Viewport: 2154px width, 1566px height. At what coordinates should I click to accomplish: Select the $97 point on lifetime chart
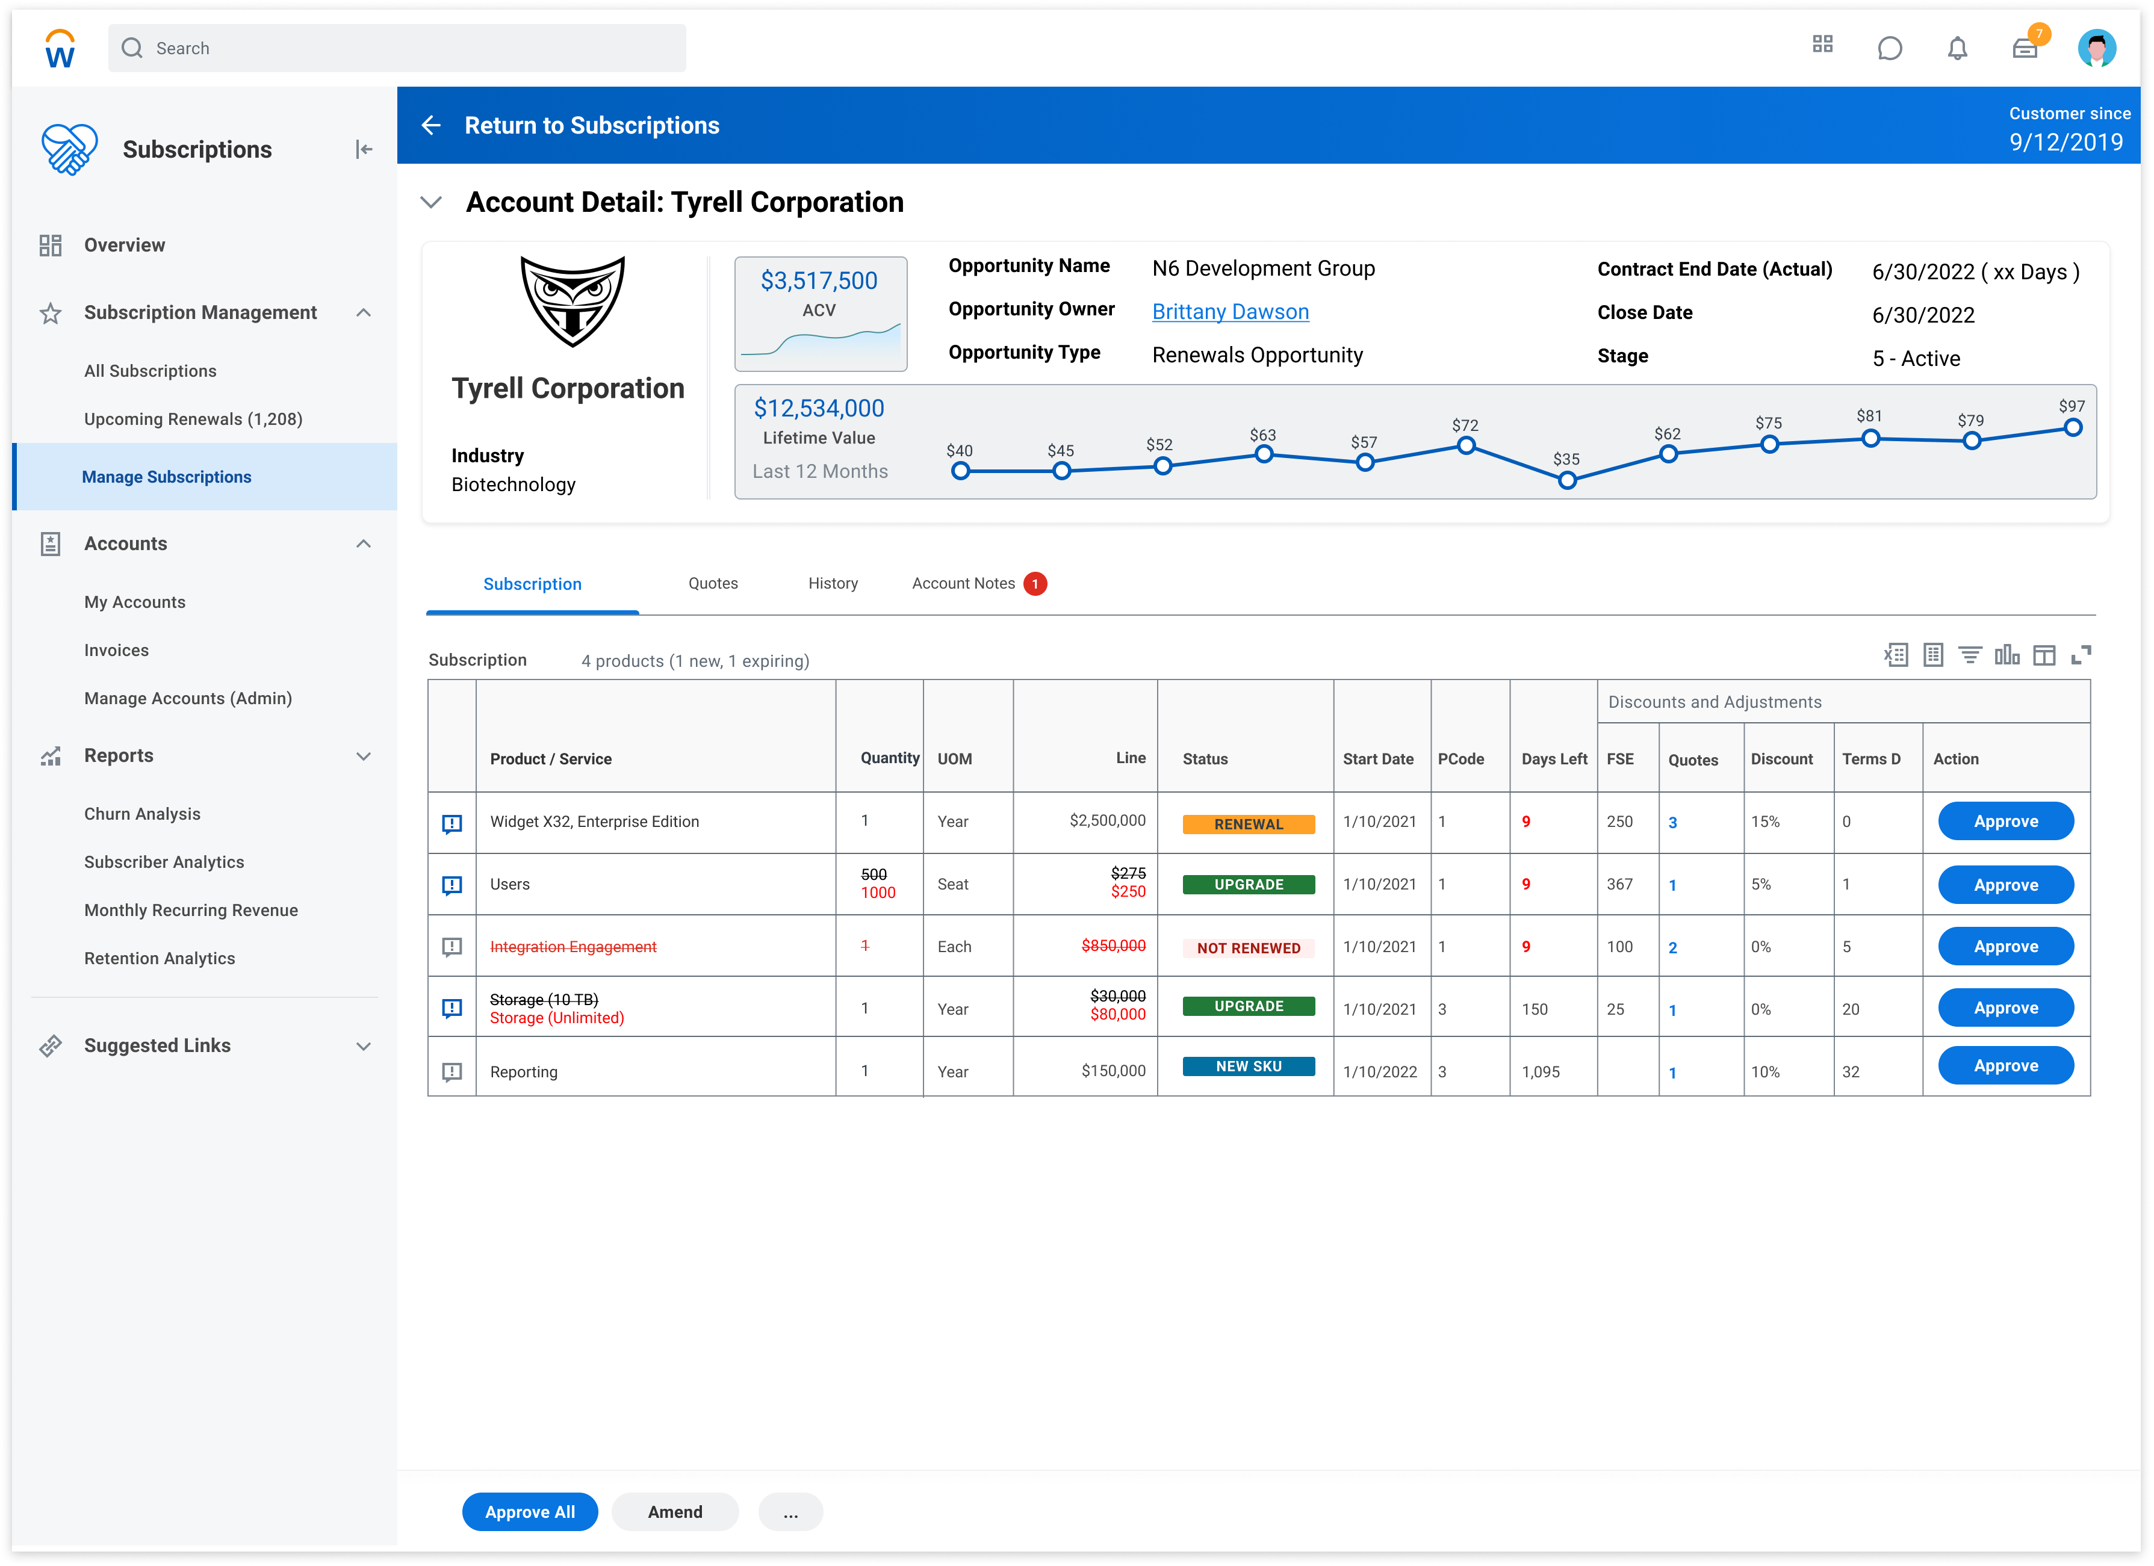(x=2072, y=429)
